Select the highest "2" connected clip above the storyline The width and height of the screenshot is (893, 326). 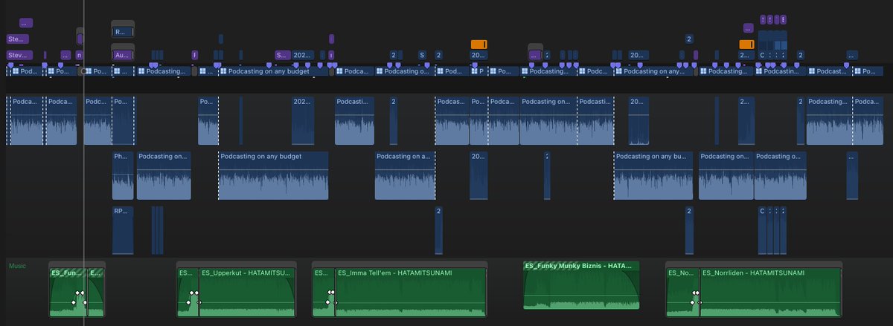click(x=689, y=39)
